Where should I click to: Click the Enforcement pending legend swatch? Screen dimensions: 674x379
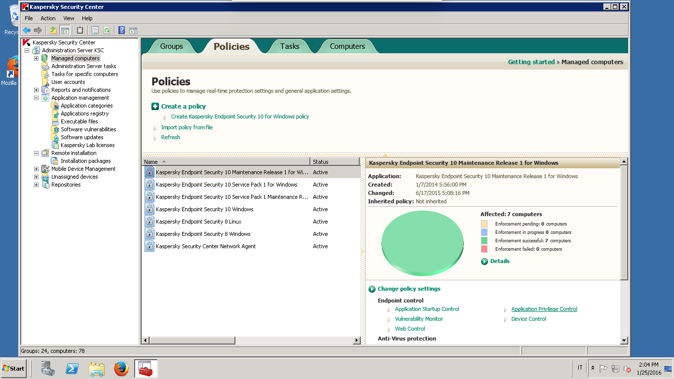click(x=484, y=224)
